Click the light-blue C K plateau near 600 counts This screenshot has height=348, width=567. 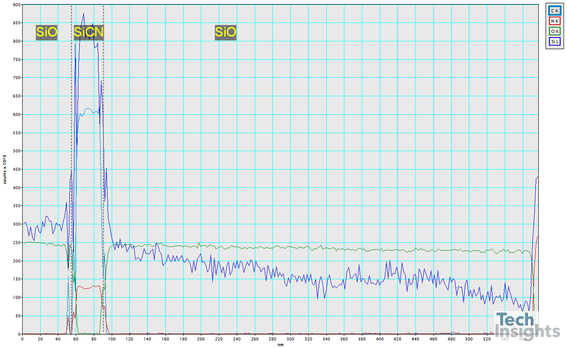tap(88, 111)
